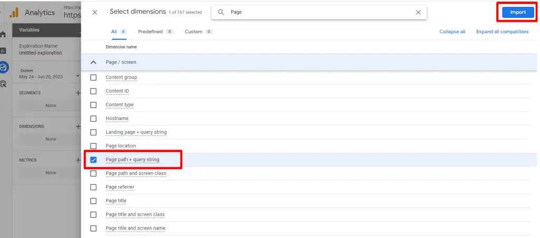Open Reports icon in sidebar
The width and height of the screenshot is (540, 238).
(x=3, y=51)
